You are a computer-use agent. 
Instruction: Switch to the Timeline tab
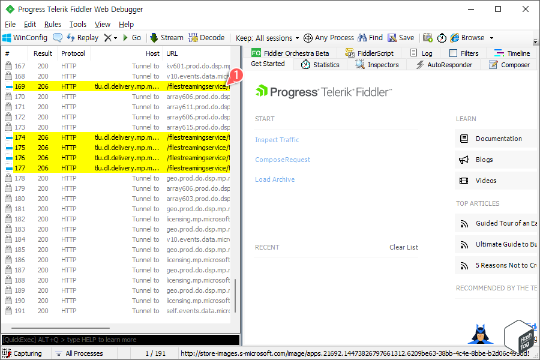[512, 53]
